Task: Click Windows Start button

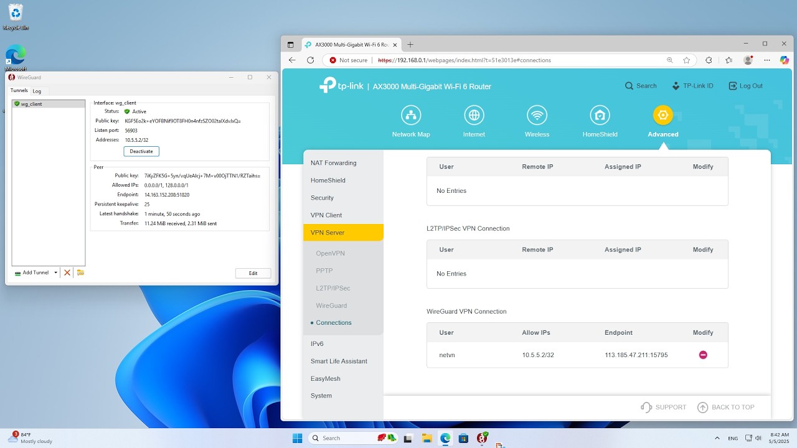Action: (x=297, y=438)
